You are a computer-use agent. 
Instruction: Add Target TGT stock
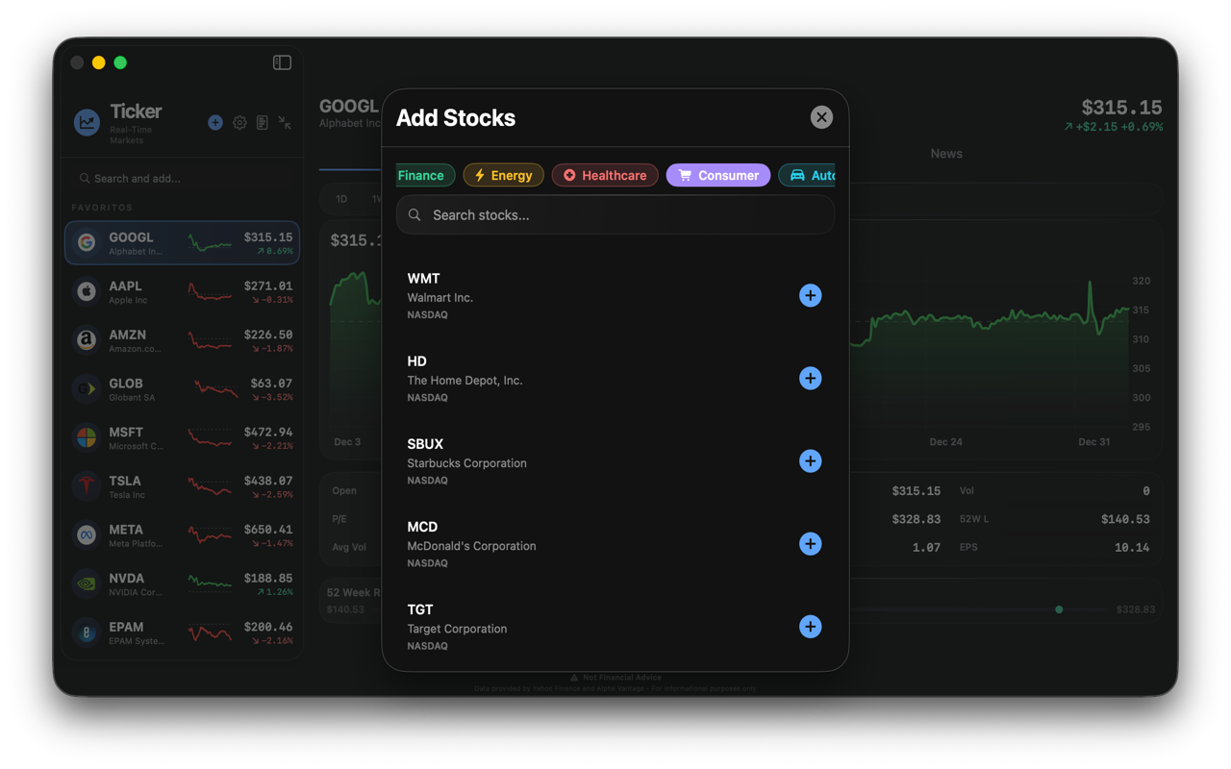click(810, 626)
